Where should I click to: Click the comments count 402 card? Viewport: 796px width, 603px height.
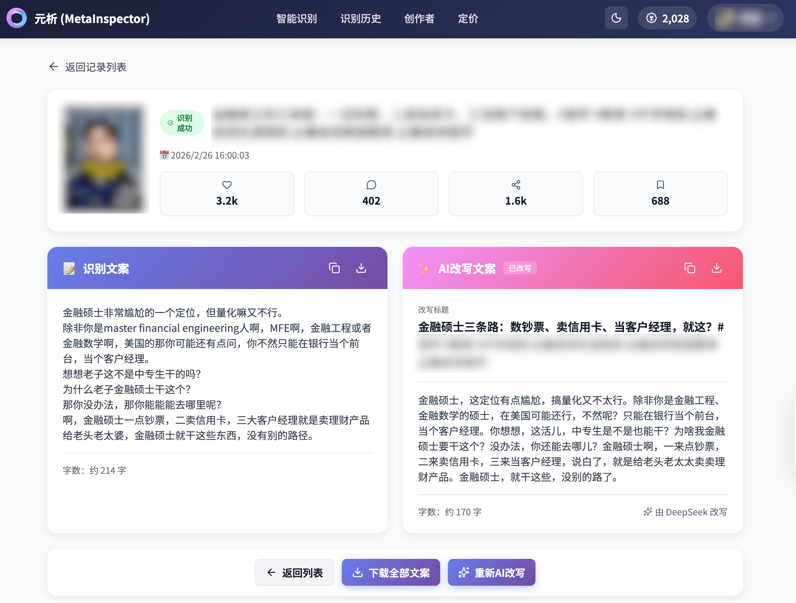[371, 194]
